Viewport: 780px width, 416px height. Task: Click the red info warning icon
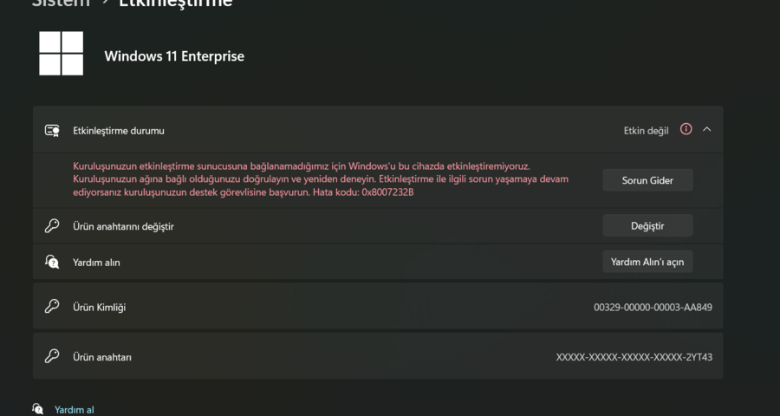click(x=686, y=129)
